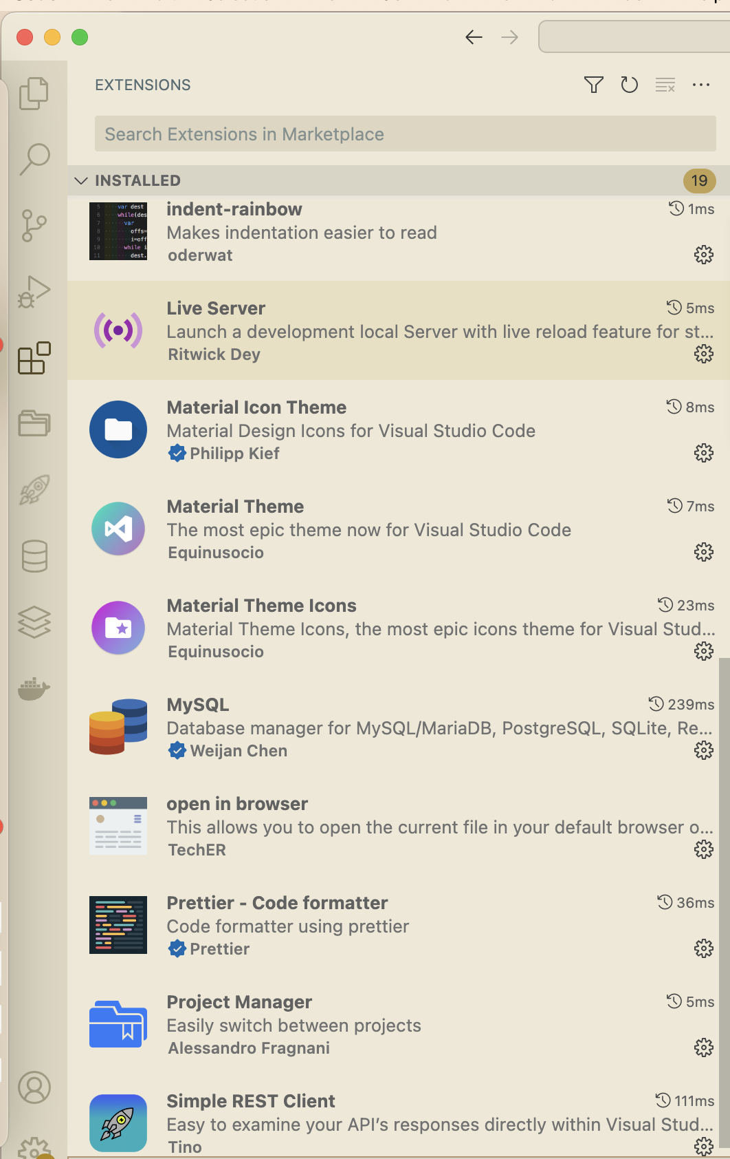Screen dimensions: 730x1159
Task: Go forward with the right arrow
Action: [x=509, y=37]
